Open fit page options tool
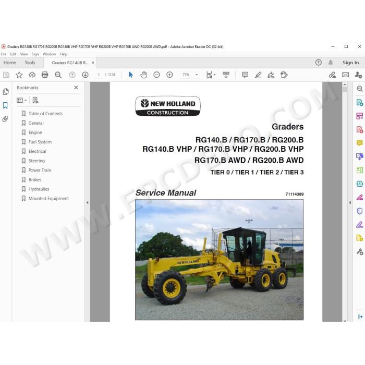 click(211, 75)
